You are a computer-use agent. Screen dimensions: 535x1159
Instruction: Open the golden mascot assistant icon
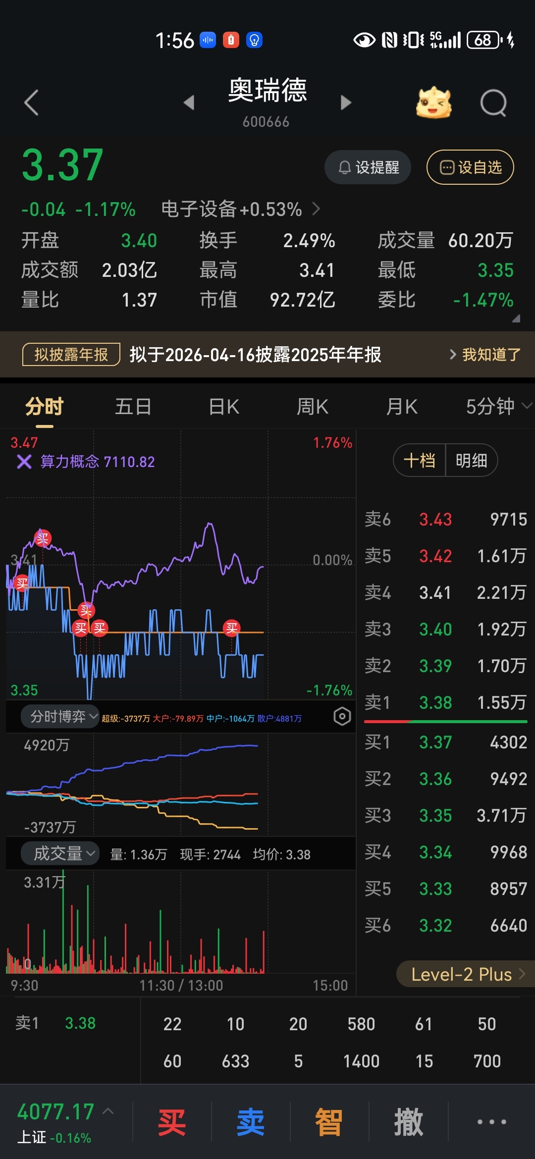coord(433,103)
